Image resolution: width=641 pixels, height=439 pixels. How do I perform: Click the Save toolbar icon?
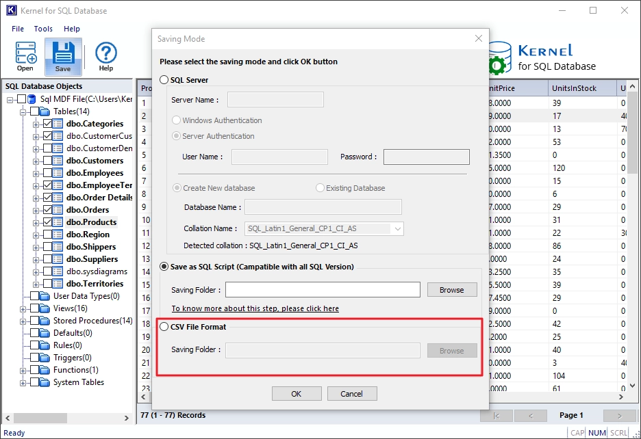[63, 57]
